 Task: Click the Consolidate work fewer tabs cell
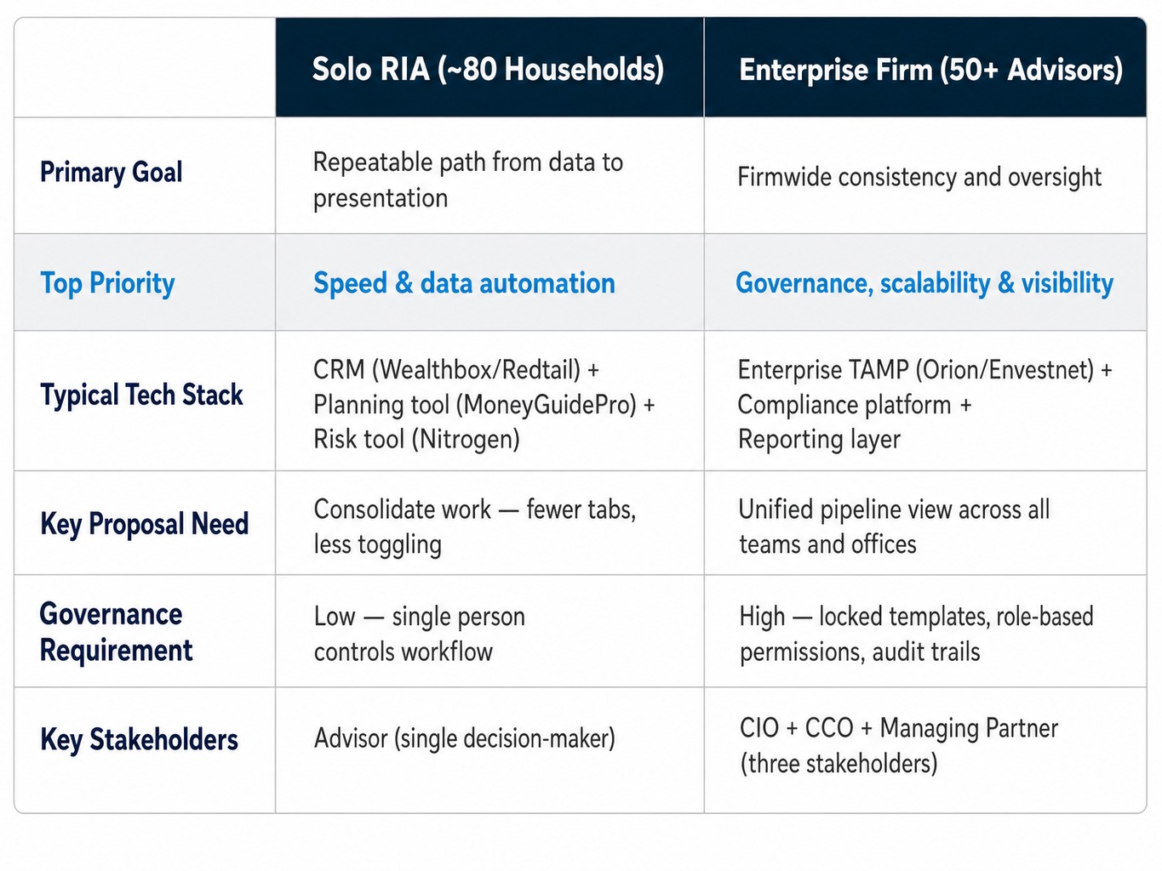coord(489,522)
